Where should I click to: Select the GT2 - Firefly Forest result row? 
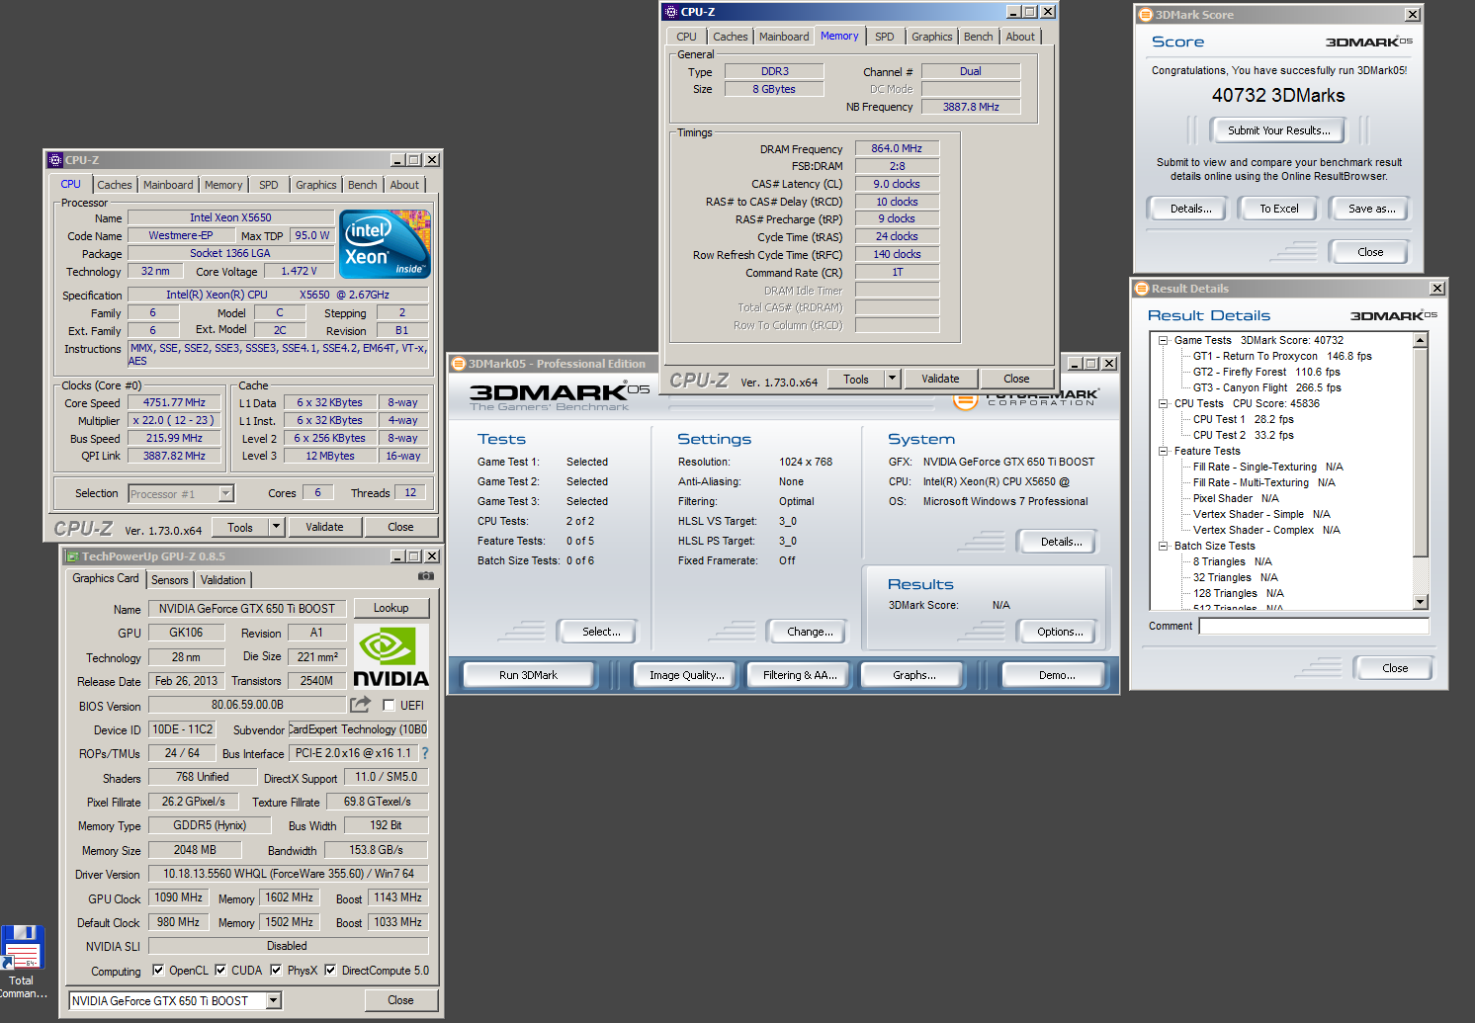(1266, 372)
